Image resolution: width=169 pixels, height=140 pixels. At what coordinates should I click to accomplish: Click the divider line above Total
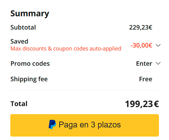click(x=84, y=90)
